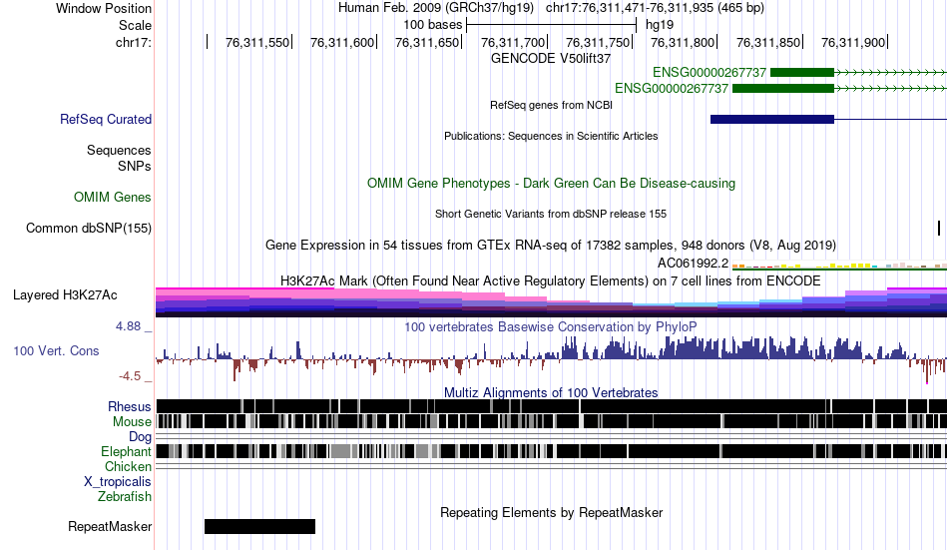Click the 76,311,650 ruler position
This screenshot has height=550, width=948.
(x=427, y=42)
